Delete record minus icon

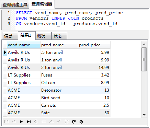[44, 121]
